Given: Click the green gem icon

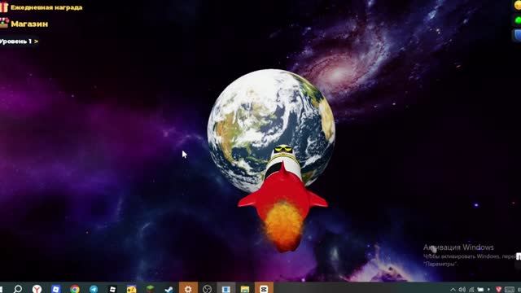Looking at the screenshot, I should (518, 20).
